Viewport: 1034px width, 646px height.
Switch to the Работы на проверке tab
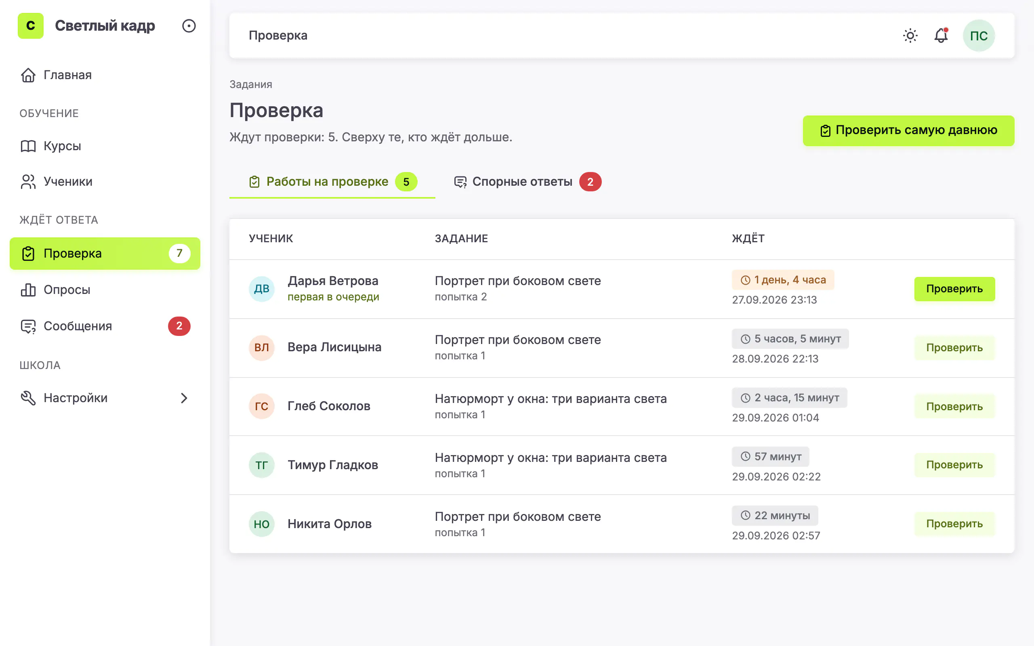tap(332, 182)
